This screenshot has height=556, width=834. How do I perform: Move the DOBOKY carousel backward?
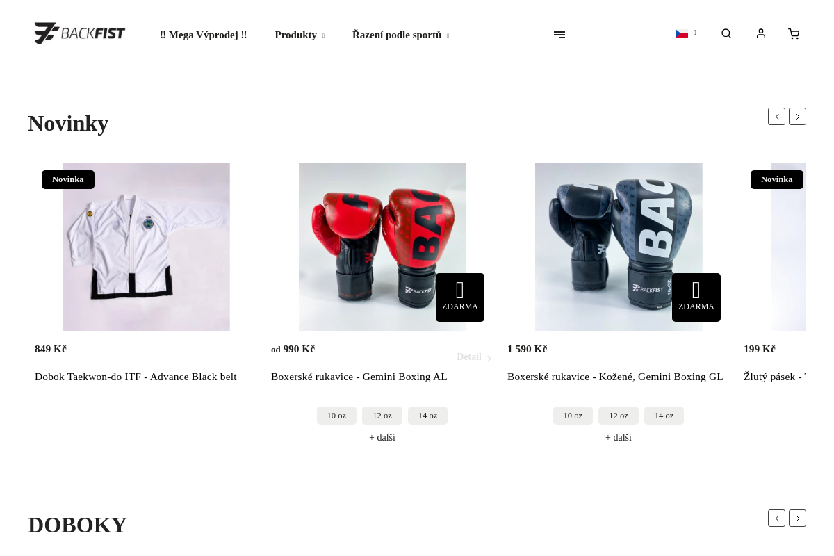(x=776, y=518)
